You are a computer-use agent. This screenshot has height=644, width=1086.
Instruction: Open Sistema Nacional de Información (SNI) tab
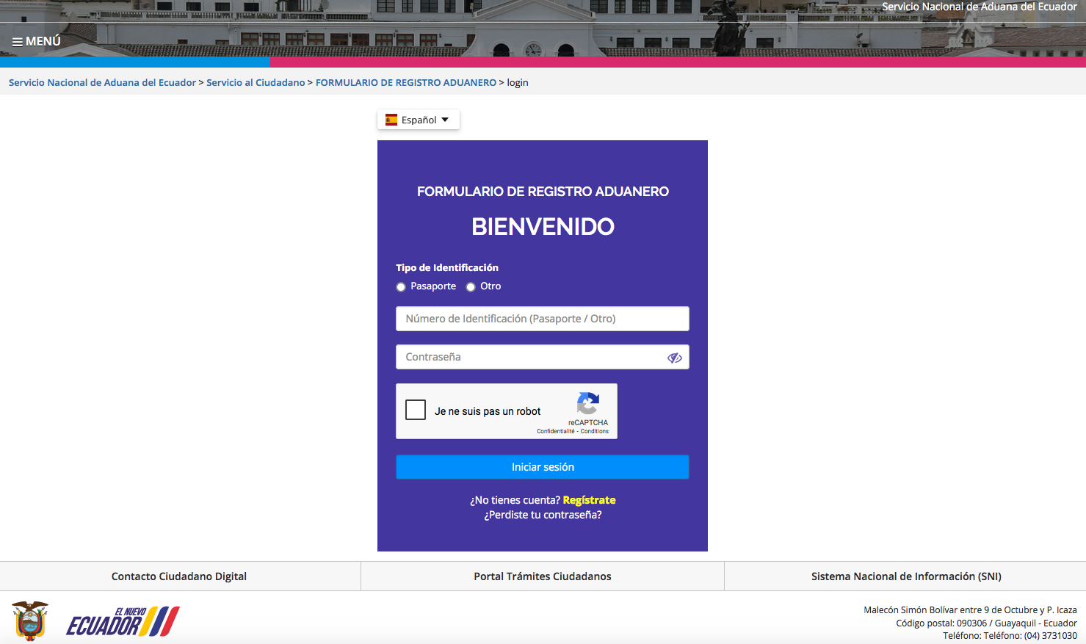coord(905,576)
